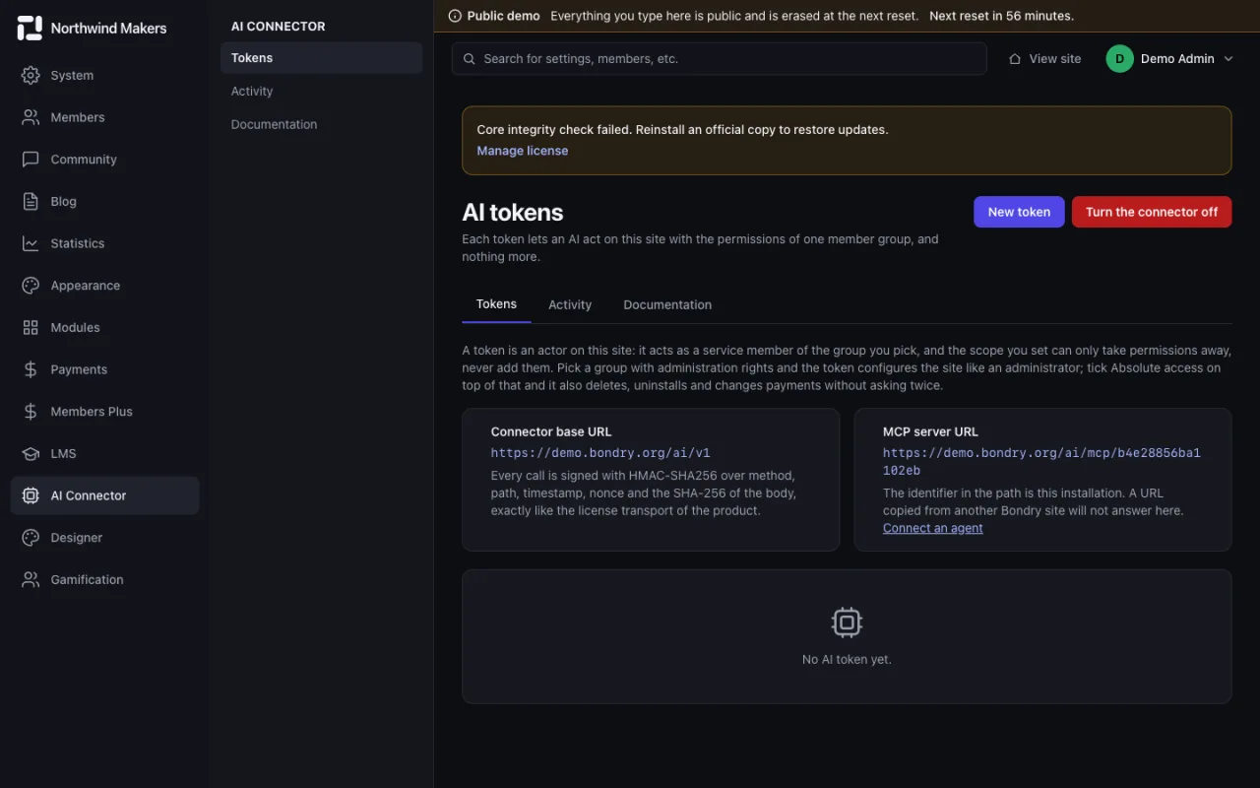
Task: Open Designer via its palette icon
Action: [31, 538]
